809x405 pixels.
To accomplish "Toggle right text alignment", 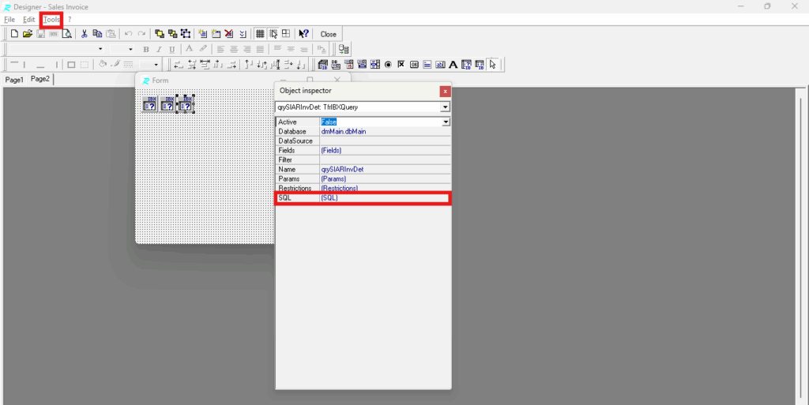I will click(x=246, y=49).
